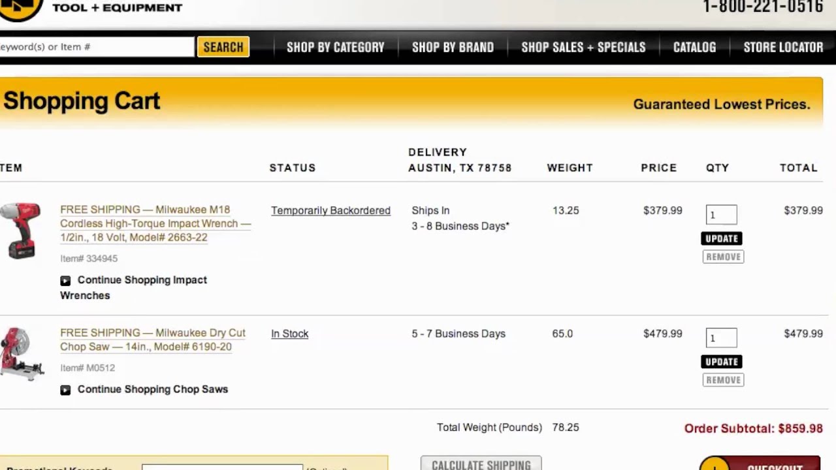Click the Order Subtotal: $859.98 text

point(753,428)
